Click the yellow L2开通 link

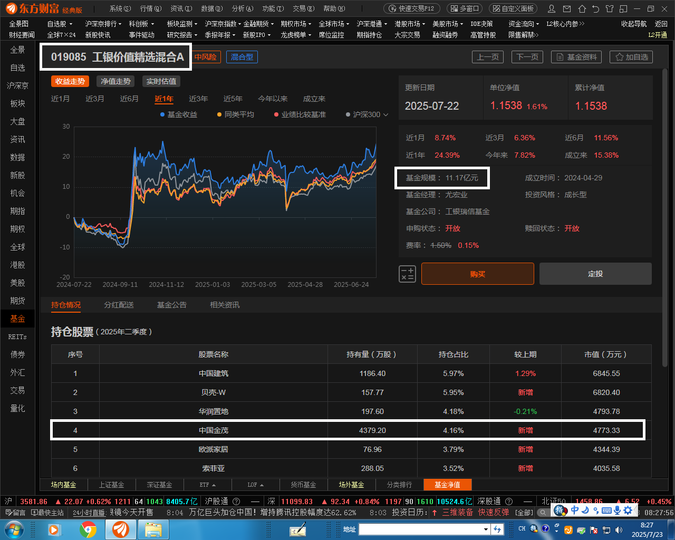[x=658, y=35]
